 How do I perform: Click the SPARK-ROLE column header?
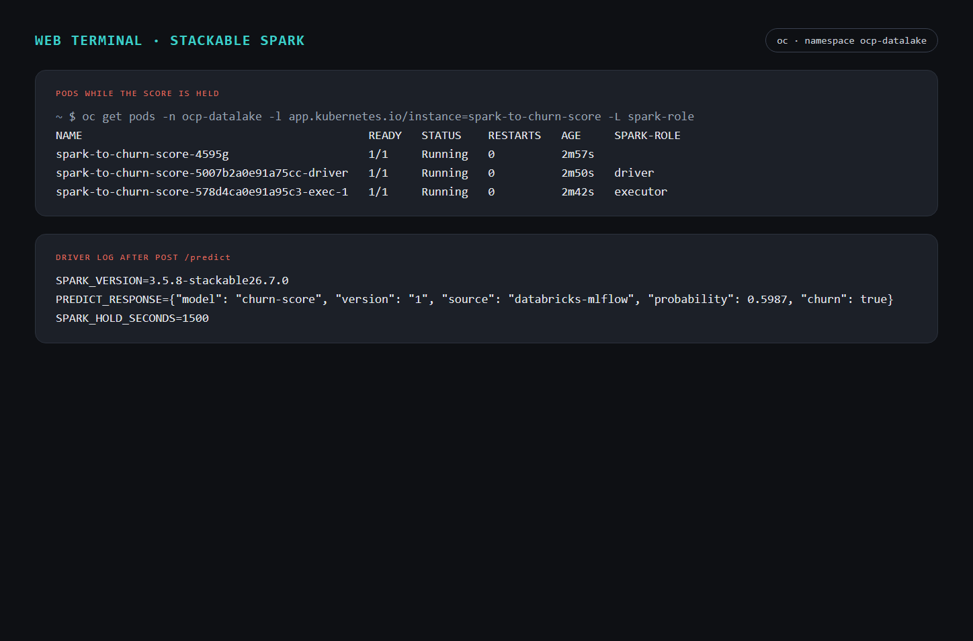click(648, 135)
